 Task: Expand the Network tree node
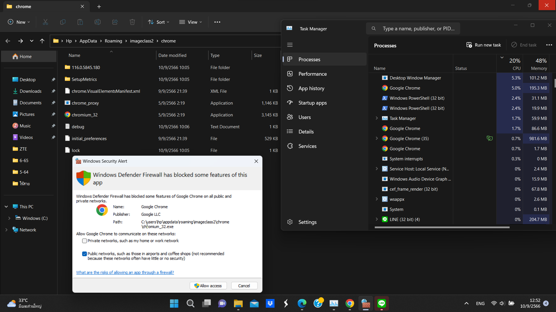click(x=6, y=230)
